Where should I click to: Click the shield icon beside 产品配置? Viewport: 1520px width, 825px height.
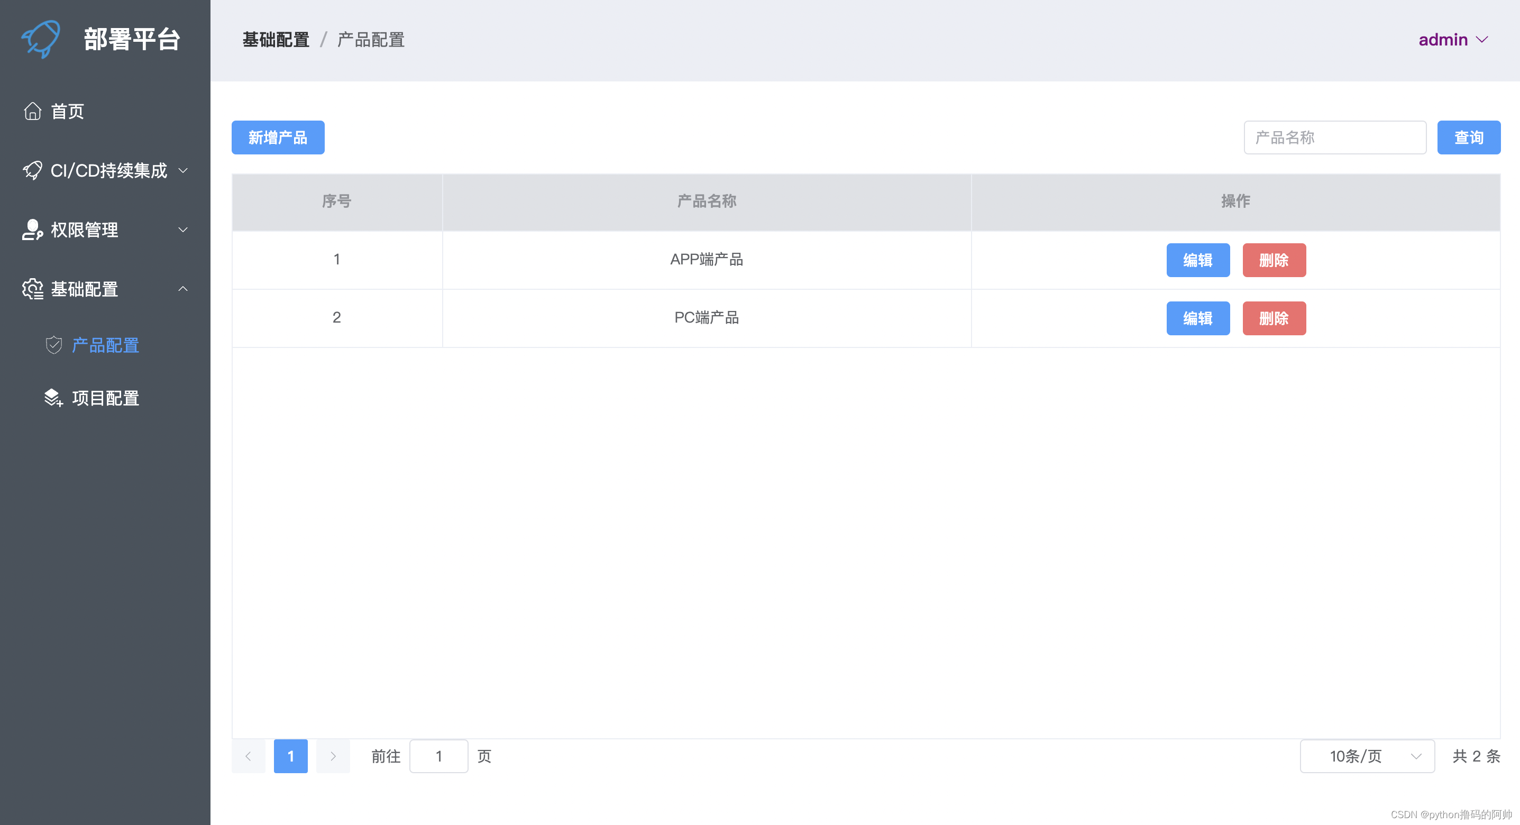pyautogui.click(x=54, y=345)
